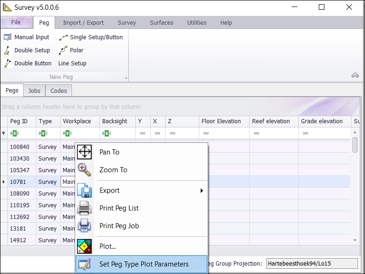Click the Print Peg List printer icon
This screenshot has width=365, height=274.
point(84,208)
